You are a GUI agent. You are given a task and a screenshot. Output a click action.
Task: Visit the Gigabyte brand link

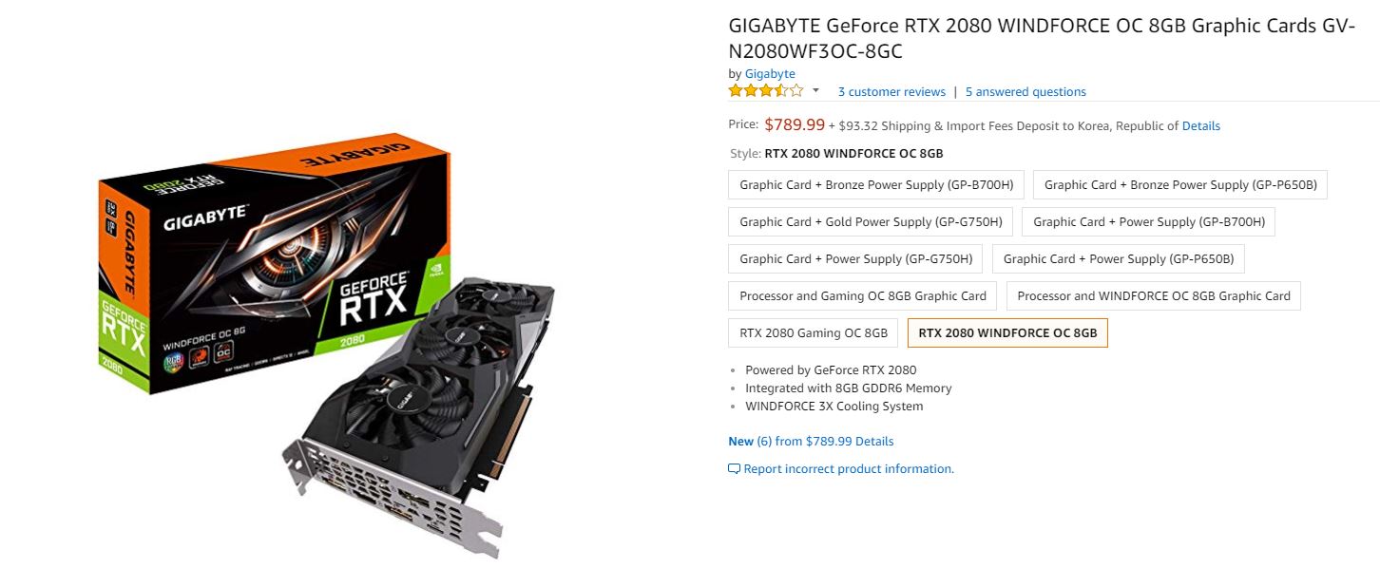click(x=770, y=74)
